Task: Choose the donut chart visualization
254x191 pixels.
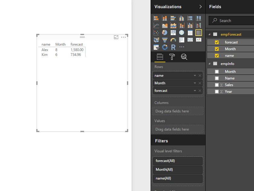Action: pos(165,47)
